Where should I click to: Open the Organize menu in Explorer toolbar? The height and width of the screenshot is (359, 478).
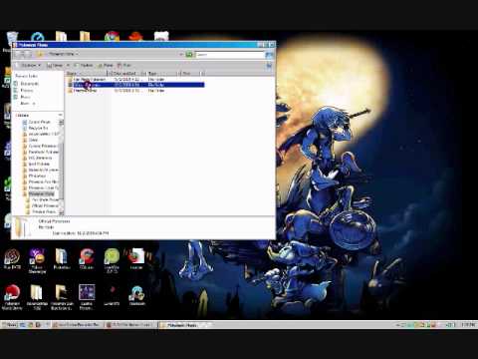click(x=31, y=65)
